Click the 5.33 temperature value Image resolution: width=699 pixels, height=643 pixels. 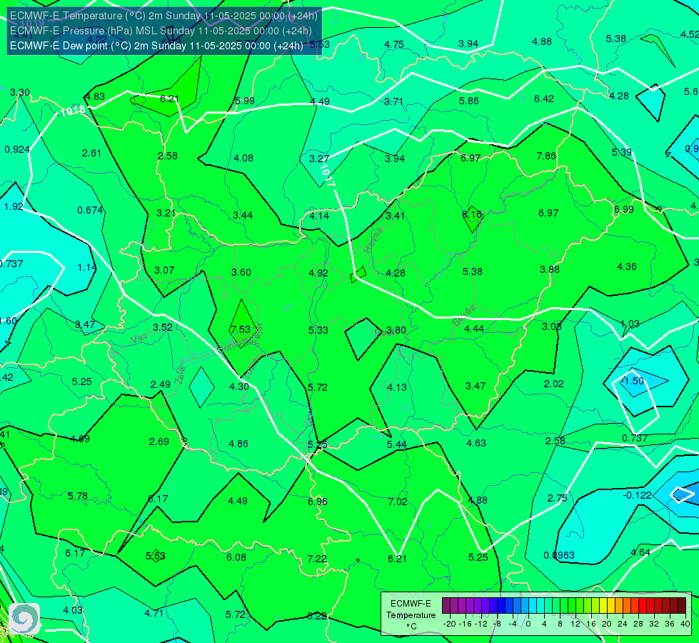point(318,330)
